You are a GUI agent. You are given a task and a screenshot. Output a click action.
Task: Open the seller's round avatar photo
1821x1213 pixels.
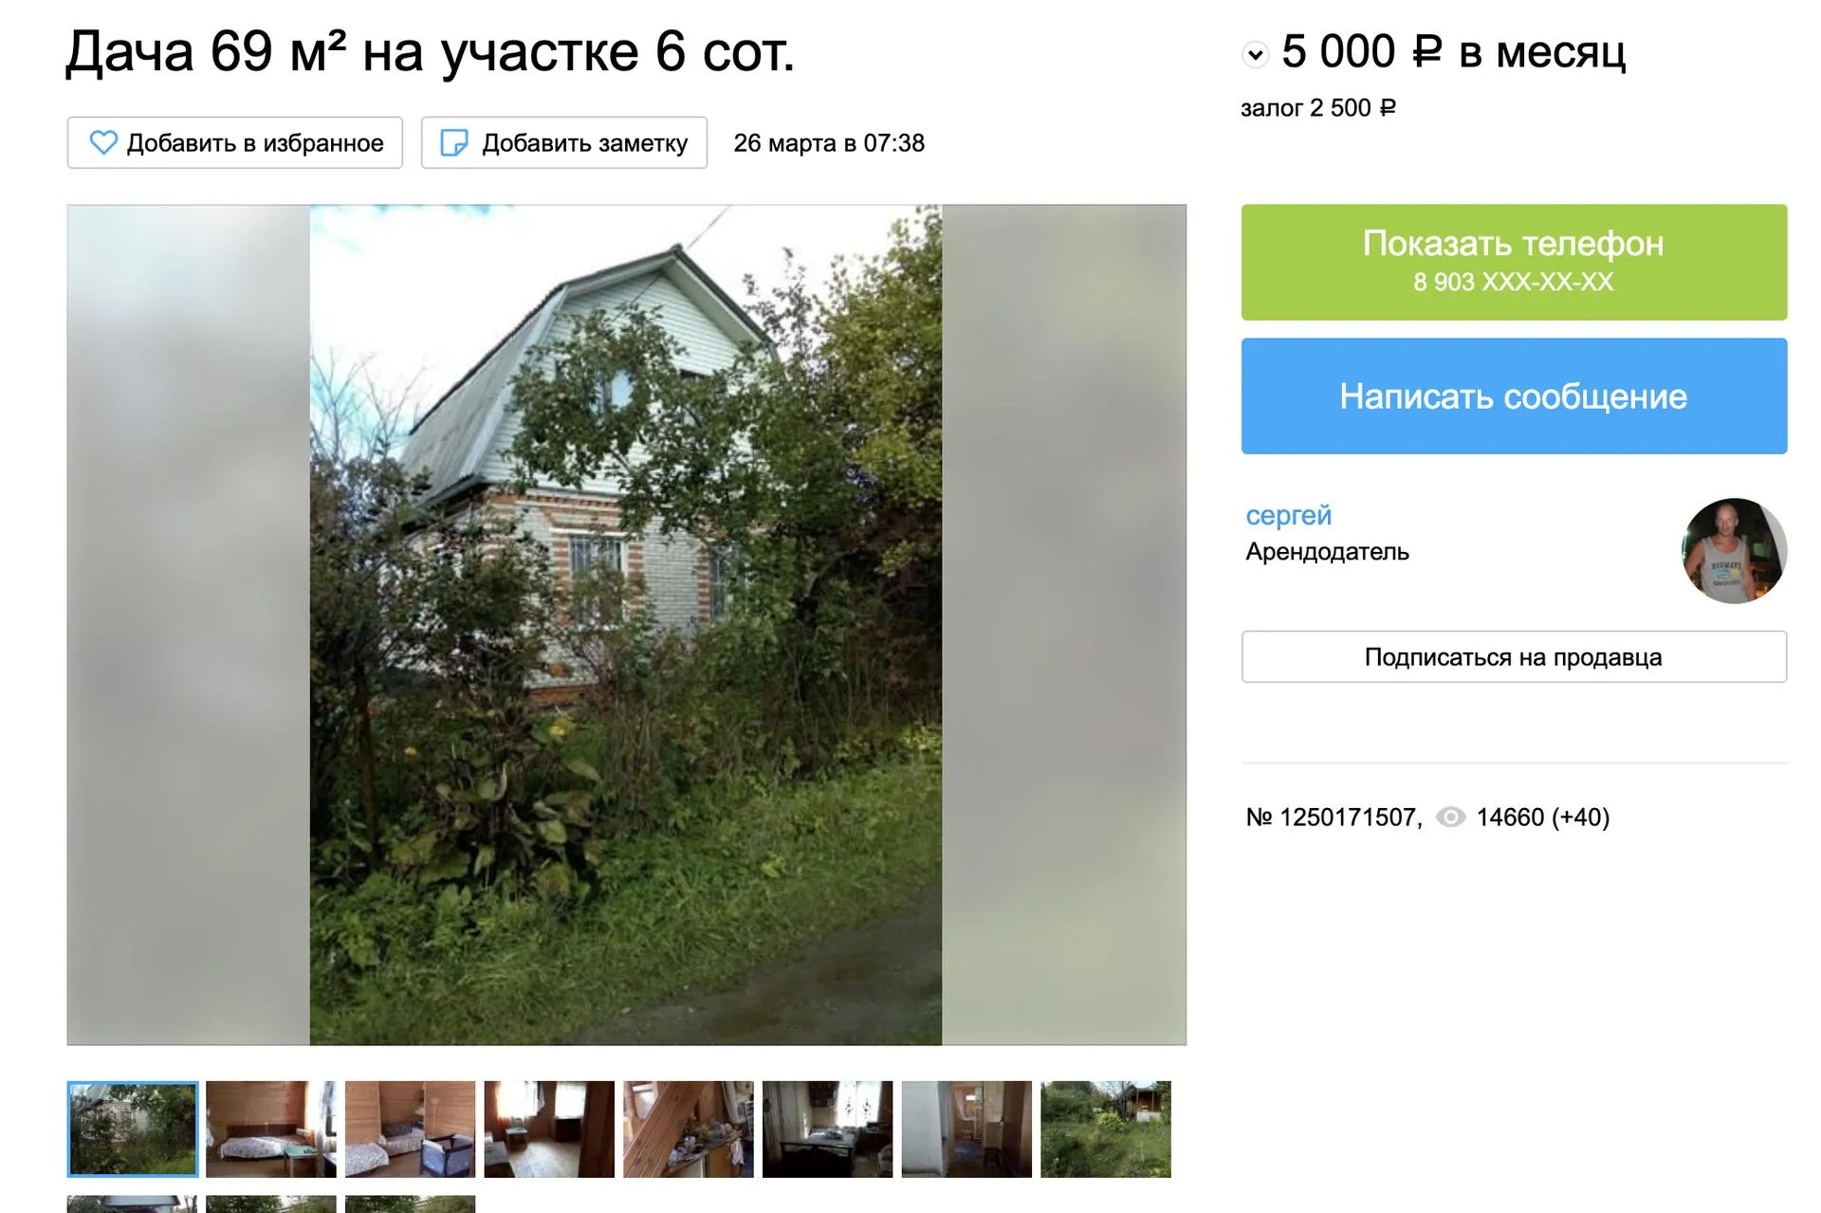1734,551
